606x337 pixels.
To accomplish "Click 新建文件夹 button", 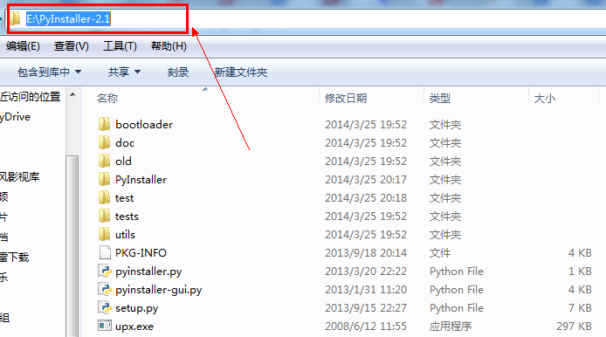I will click(241, 72).
